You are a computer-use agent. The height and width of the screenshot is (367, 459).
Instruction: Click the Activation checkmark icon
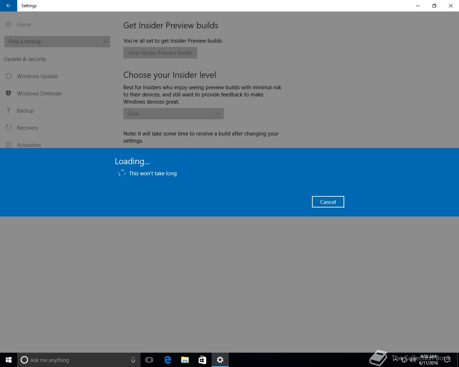click(x=9, y=145)
